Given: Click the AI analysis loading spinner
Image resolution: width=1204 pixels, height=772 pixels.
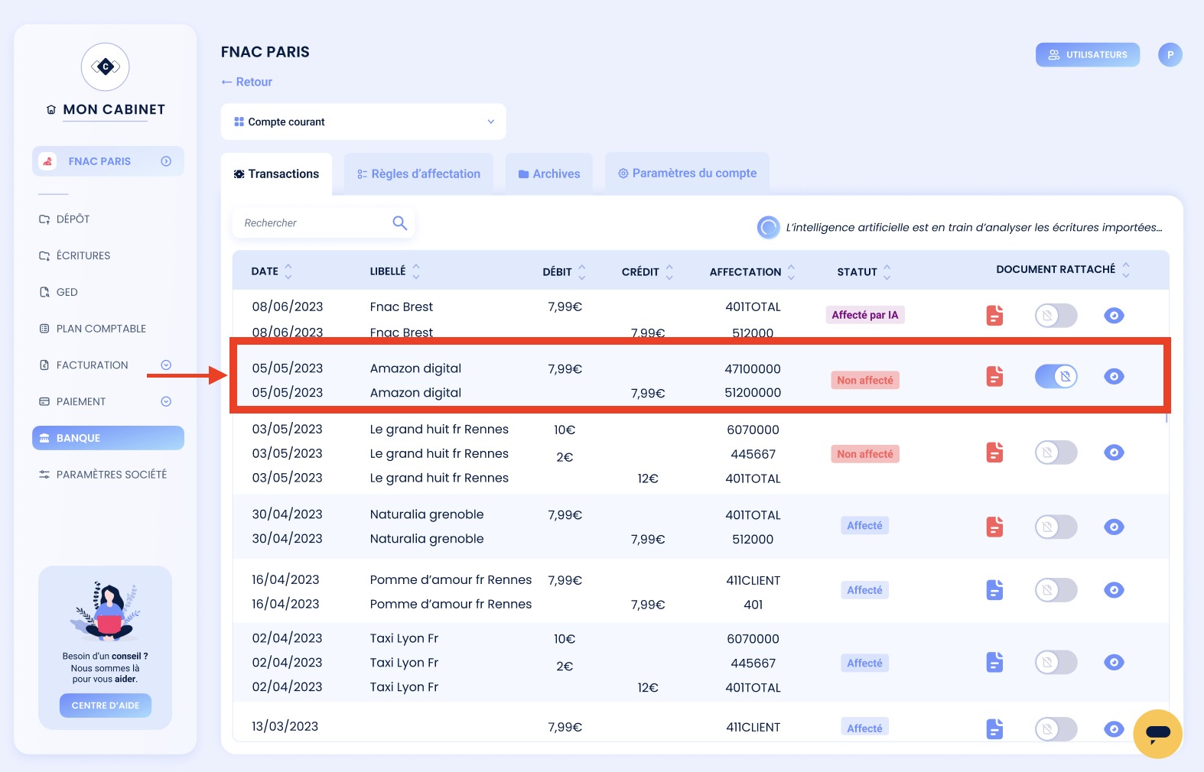Looking at the screenshot, I should point(768,227).
